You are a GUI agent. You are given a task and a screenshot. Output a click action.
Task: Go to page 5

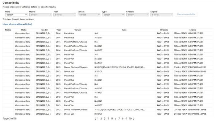[112, 119]
